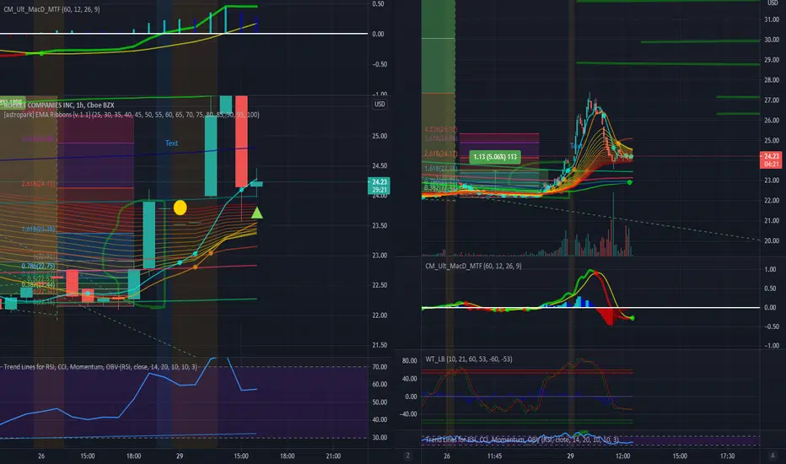The height and width of the screenshot is (464, 786).
Task: Click the 25.00 label on left price axis
Action: point(380,136)
